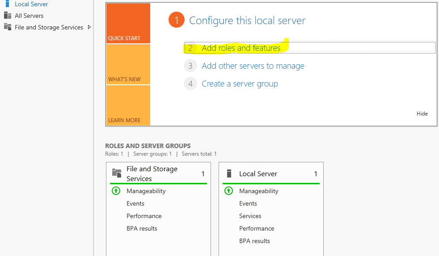
Task: Open Local Server in the sidebar
Action: pyautogui.click(x=31, y=4)
